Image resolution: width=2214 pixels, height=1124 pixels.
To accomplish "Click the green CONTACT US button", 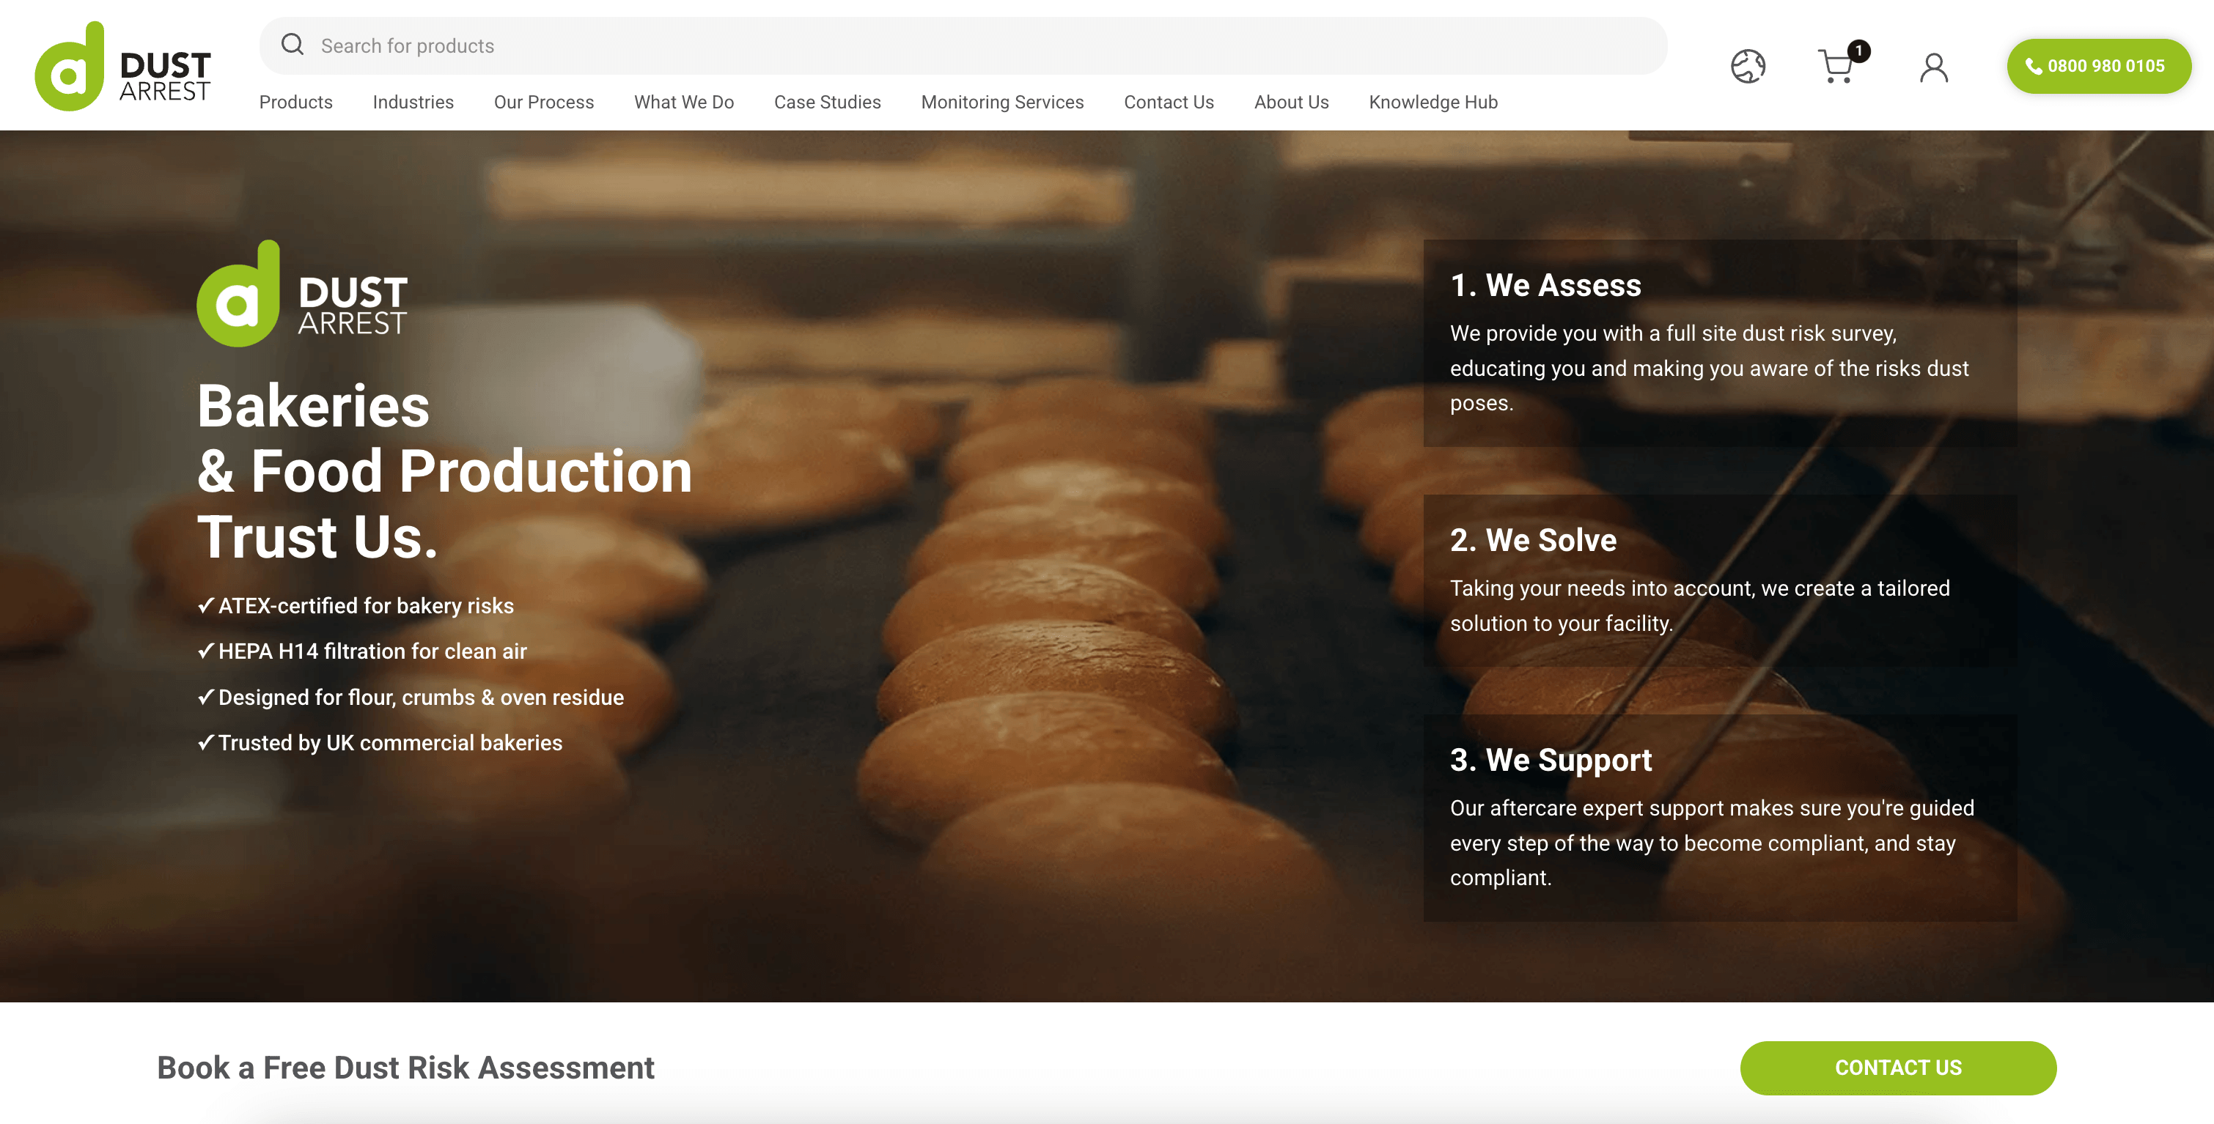I will (1898, 1068).
